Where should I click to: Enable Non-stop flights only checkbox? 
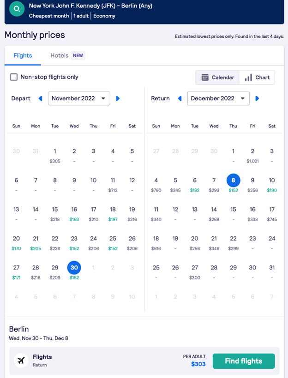coord(14,77)
